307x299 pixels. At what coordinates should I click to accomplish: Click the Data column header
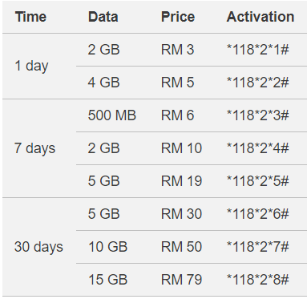103,17
